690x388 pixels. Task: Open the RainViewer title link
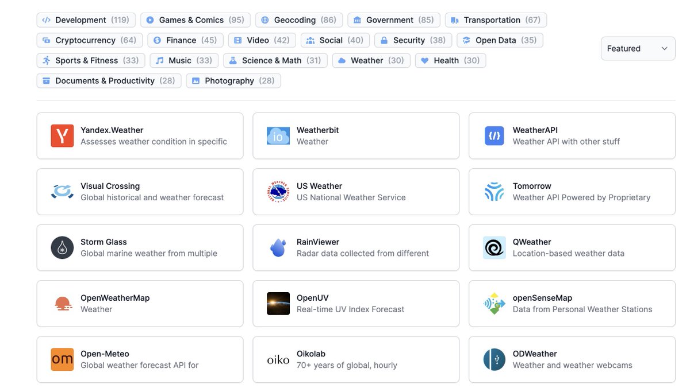[318, 242]
